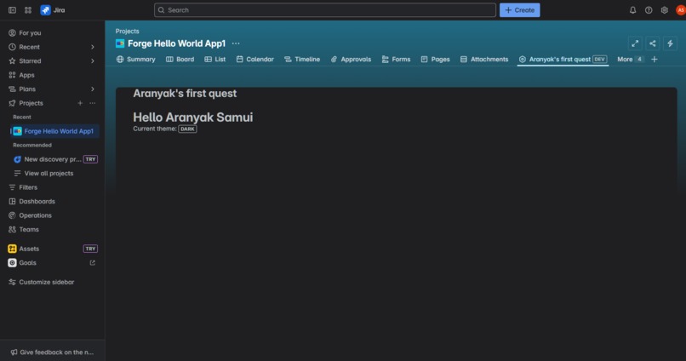Open the app switcher grid icon
Screen dimensions: 686x361
pyautogui.click(x=28, y=10)
